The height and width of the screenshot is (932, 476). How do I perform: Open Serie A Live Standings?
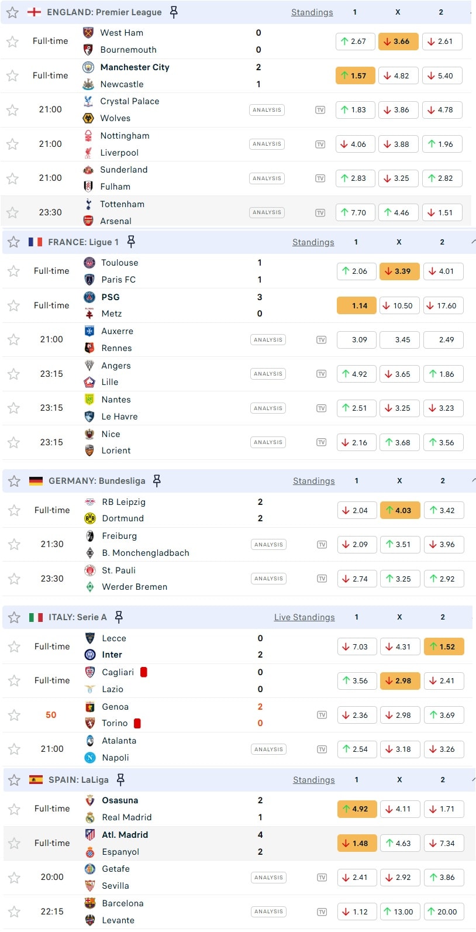[304, 617]
